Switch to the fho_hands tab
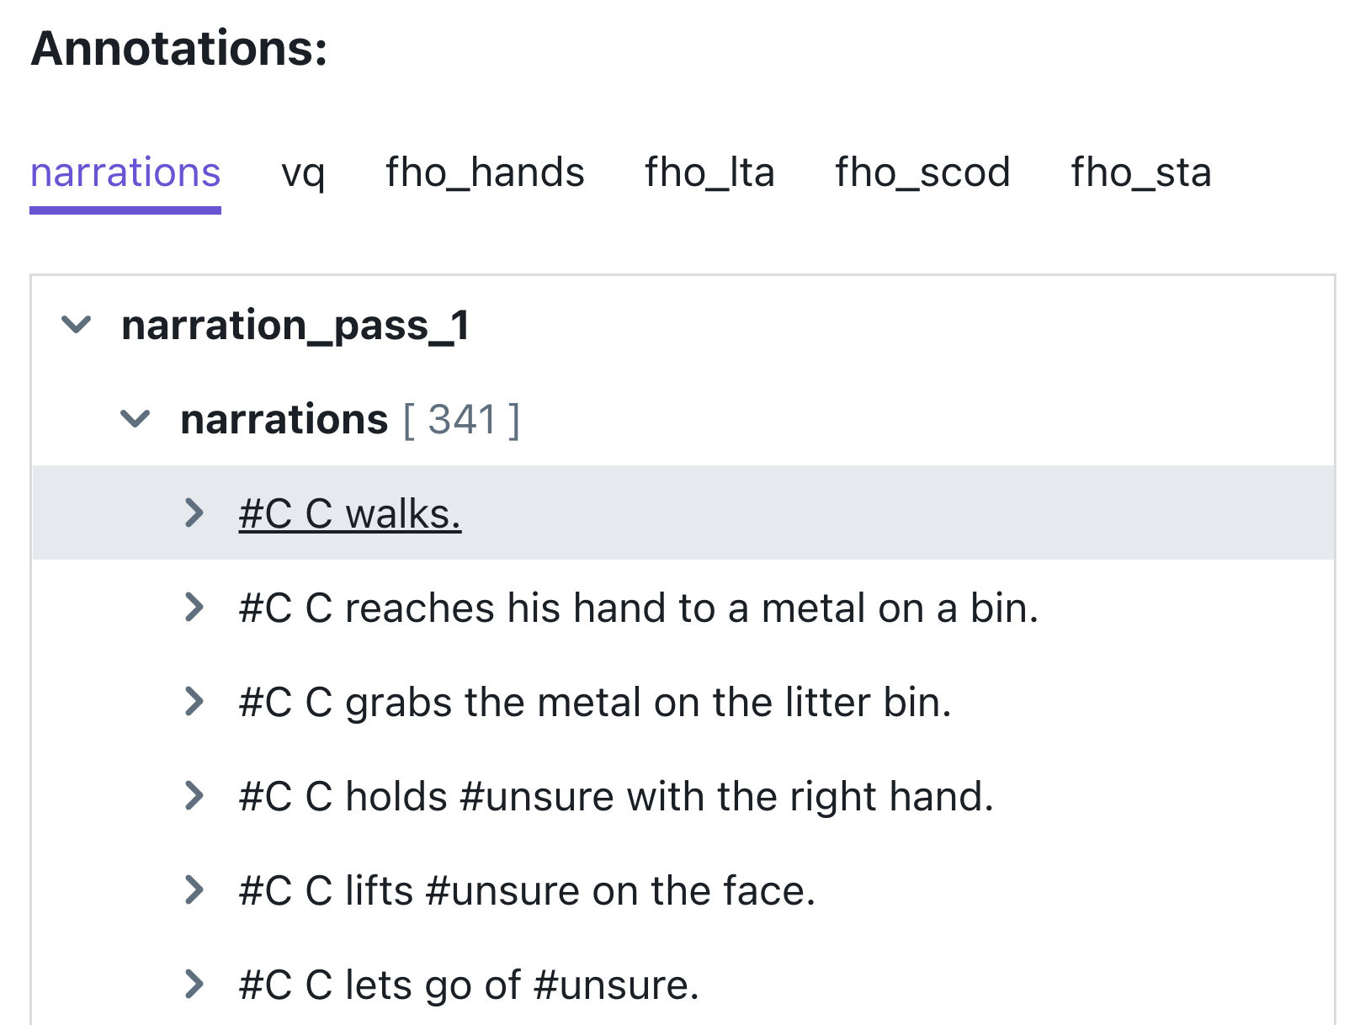 (x=485, y=173)
